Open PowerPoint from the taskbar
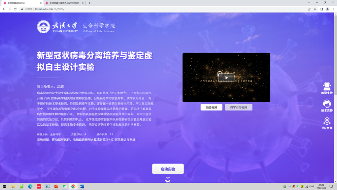This screenshot has height=190, width=337. 56,186
